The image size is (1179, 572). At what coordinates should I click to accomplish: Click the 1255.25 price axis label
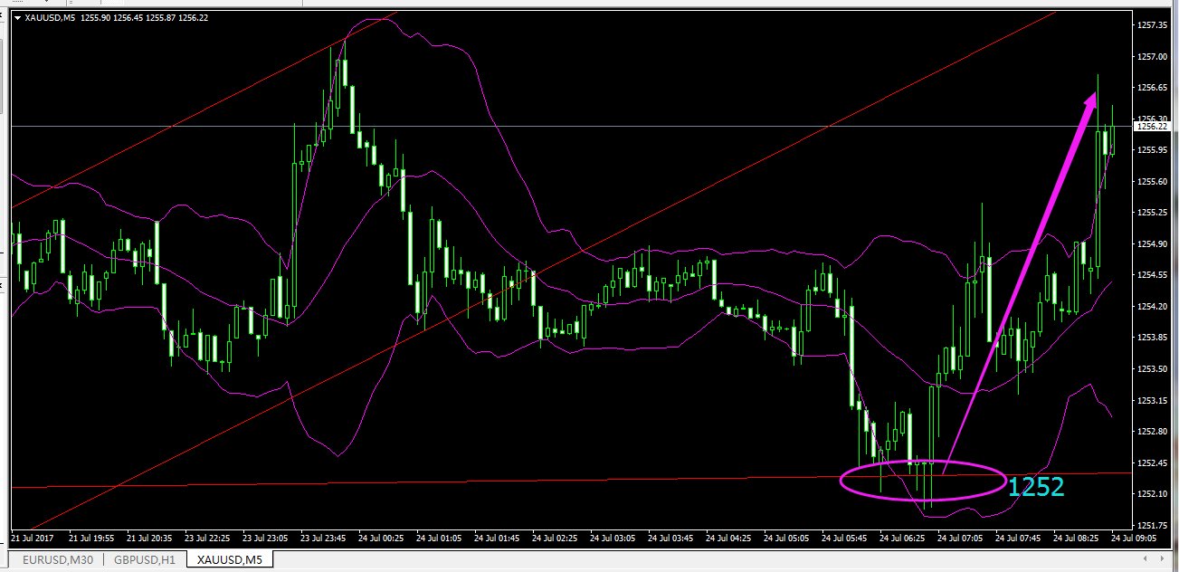click(1152, 213)
